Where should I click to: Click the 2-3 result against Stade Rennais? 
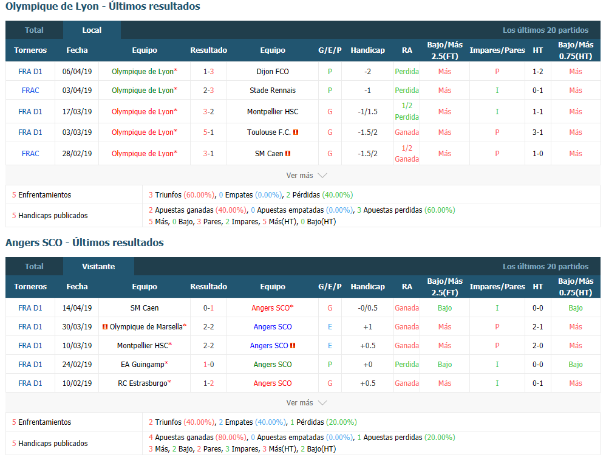(x=209, y=91)
